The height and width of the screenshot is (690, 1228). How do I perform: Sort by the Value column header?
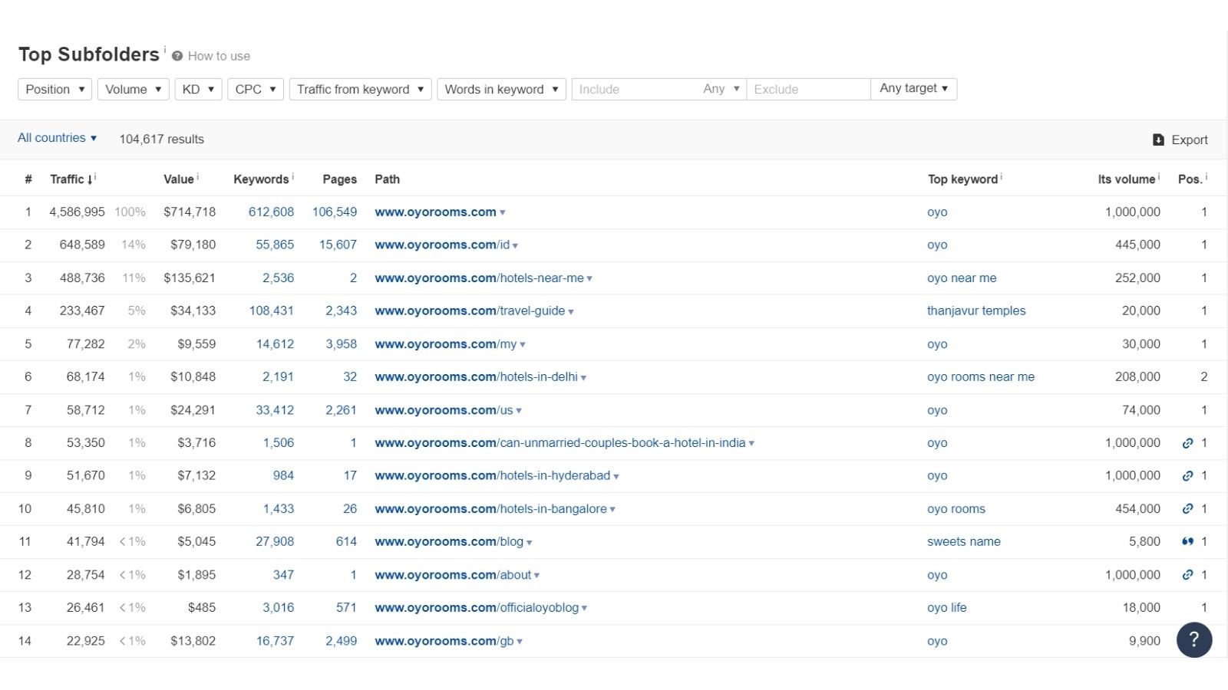point(179,179)
